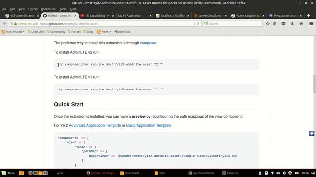Viewport: 316px width, 177px height.
Task: Reload the page with refresh icon
Action: [198, 24]
